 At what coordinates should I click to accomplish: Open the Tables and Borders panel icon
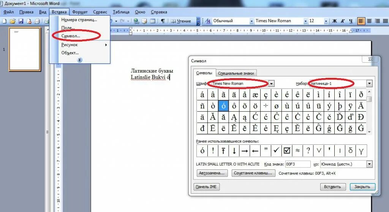click(144, 21)
